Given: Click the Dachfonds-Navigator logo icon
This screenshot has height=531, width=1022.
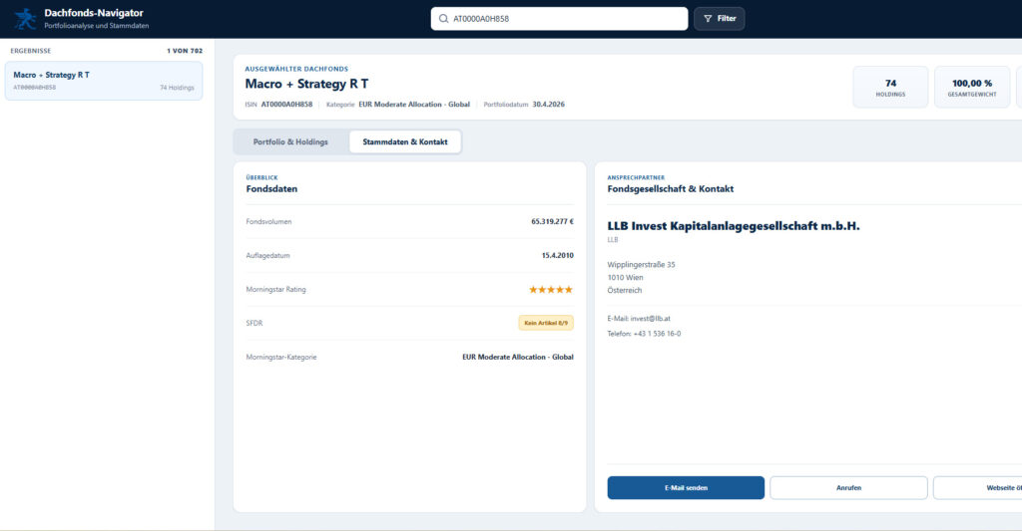Looking at the screenshot, I should (25, 19).
